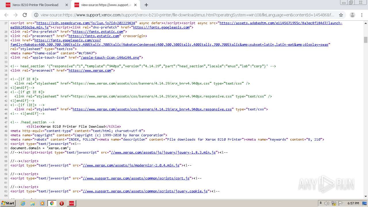Close the view-source tab
This screenshot has width=368, height=207.
[135, 5]
